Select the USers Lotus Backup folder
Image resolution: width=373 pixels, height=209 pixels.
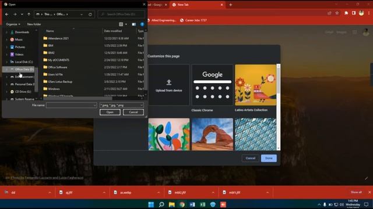60,81
